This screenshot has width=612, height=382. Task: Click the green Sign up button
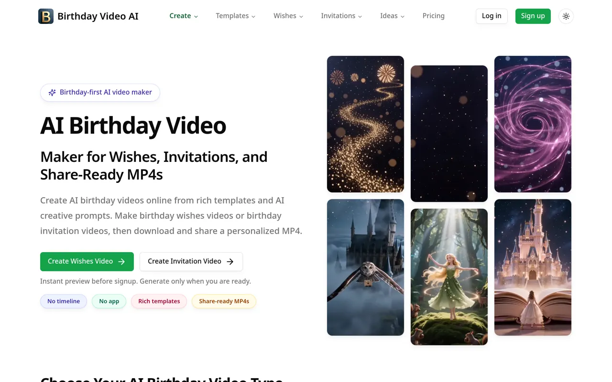coord(533,16)
